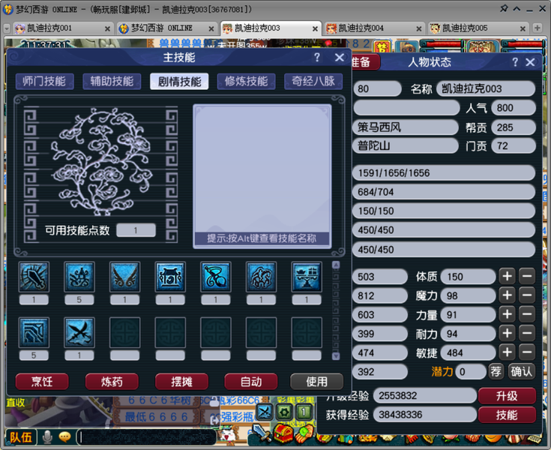Click the 摆摊 stall button

pyautogui.click(x=181, y=382)
